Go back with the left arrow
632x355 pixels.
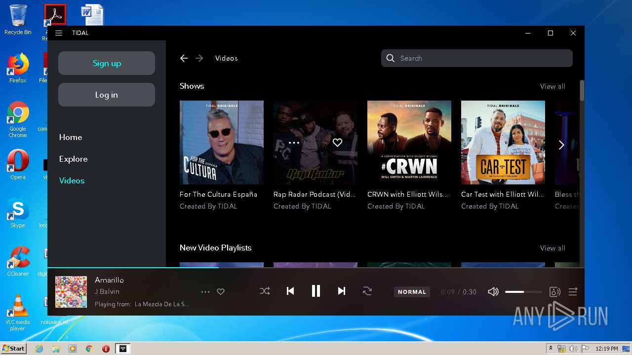[184, 58]
